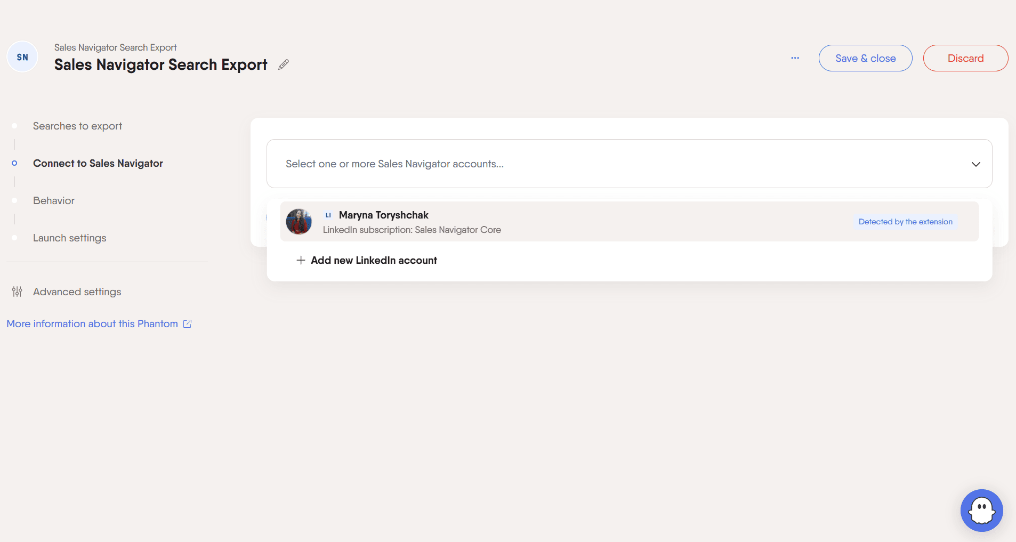Open the Launch settings step

pyautogui.click(x=70, y=238)
